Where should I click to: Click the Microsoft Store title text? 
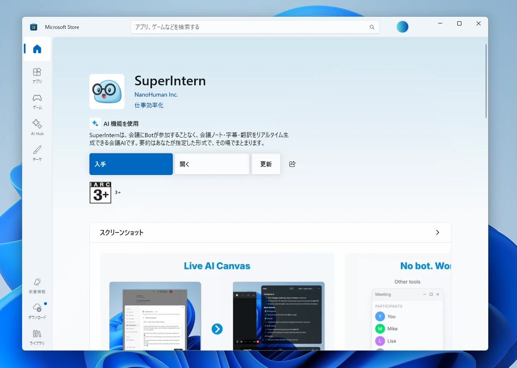click(62, 27)
